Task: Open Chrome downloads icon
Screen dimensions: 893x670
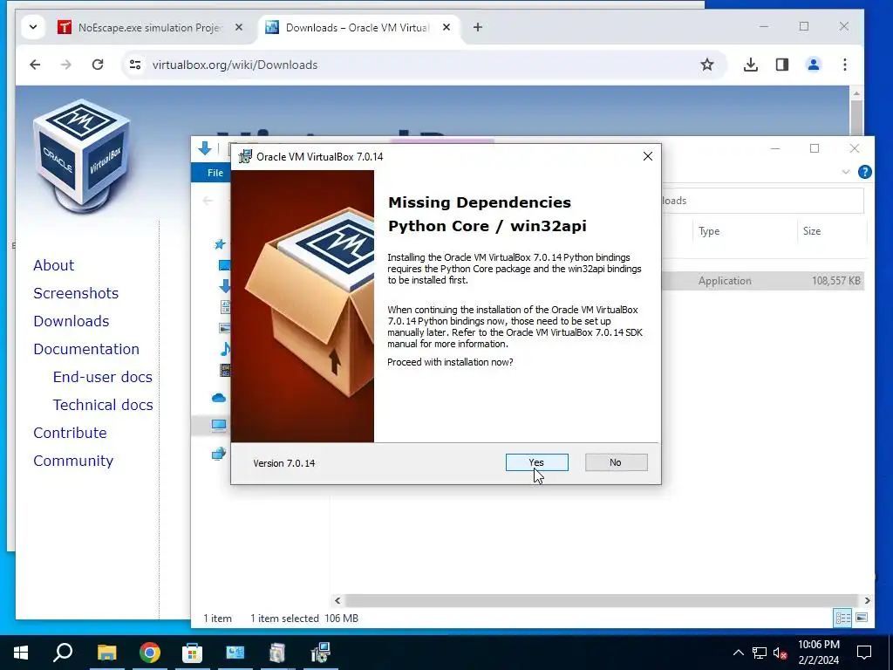Action: click(x=751, y=65)
